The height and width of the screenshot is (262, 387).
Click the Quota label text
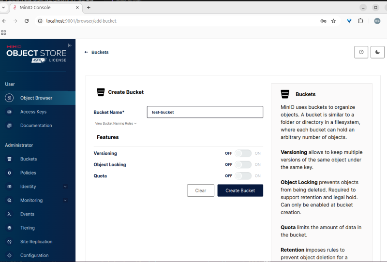click(100, 176)
